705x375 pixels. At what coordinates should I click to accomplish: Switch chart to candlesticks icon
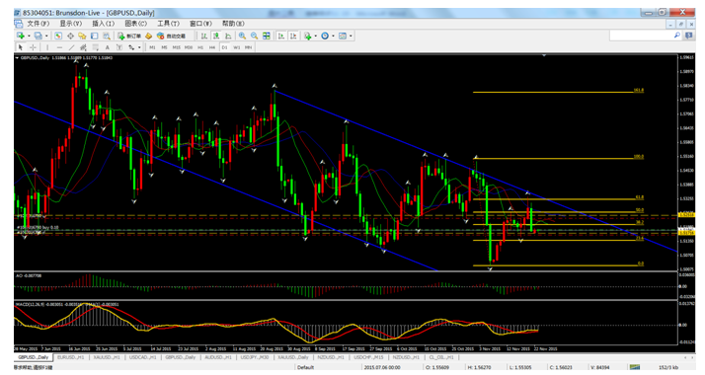point(216,36)
